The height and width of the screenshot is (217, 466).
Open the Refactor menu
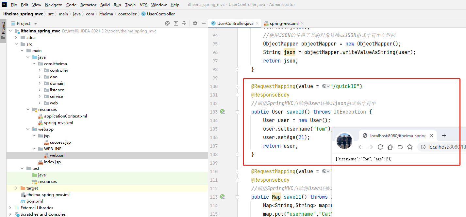click(88, 5)
